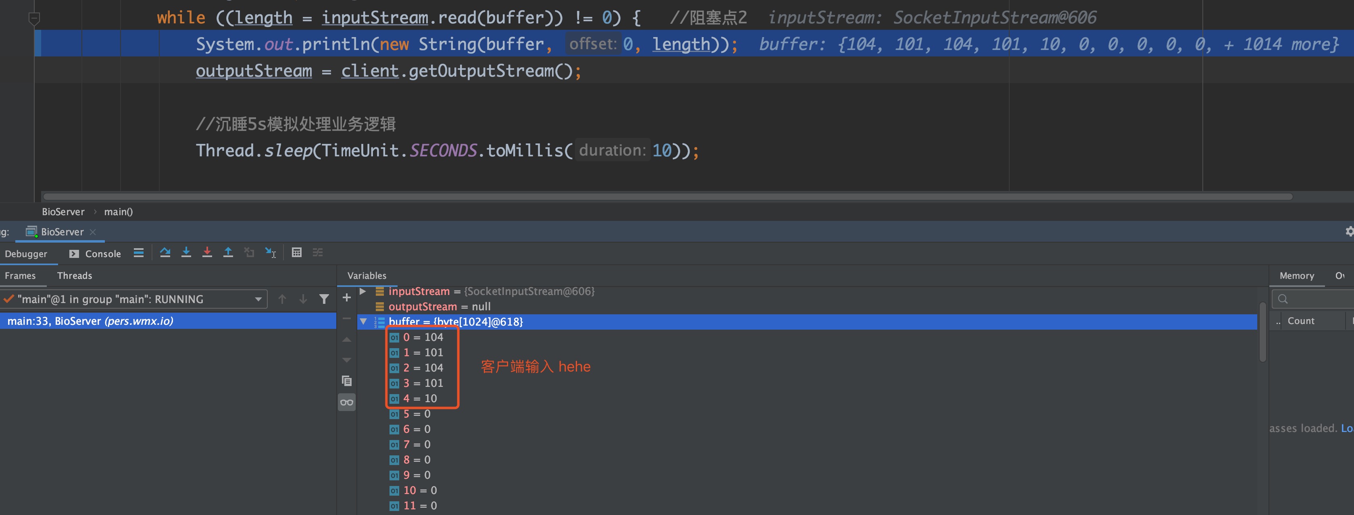Image resolution: width=1354 pixels, height=515 pixels.
Task: Click the Step Out icon
Action: [x=228, y=253]
